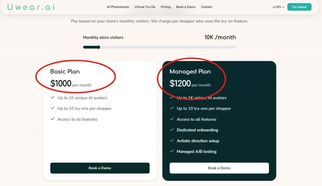The height and width of the screenshot is (186, 322).
Task: Open the Pricing menu item
Action: click(165, 7)
